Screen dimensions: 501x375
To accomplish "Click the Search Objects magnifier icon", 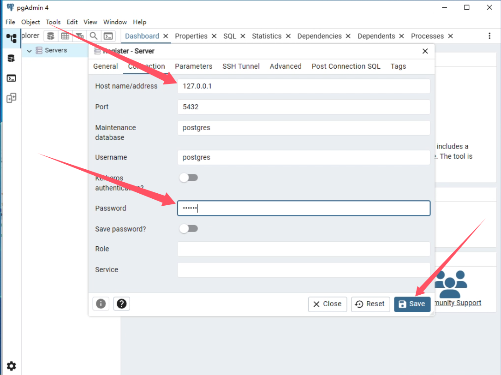I will coord(94,36).
